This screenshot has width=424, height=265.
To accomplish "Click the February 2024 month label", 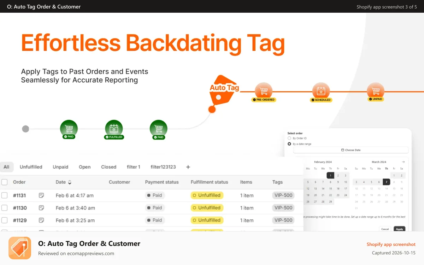I will (x=323, y=162).
